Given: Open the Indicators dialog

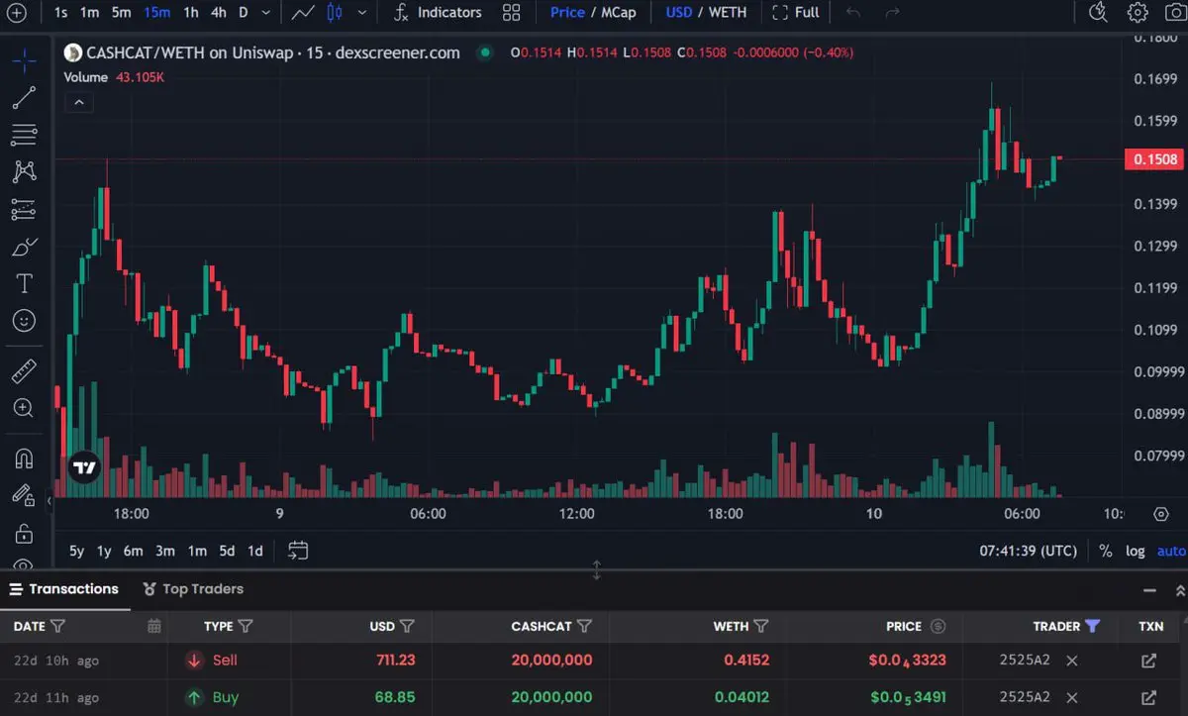Looking at the screenshot, I should 437,13.
